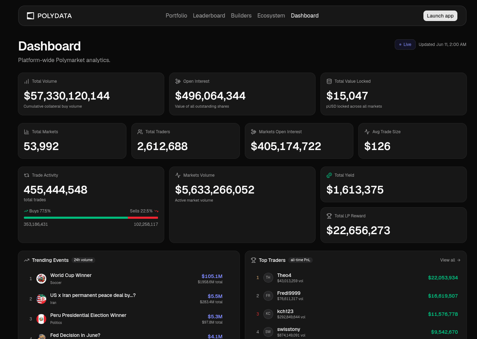This screenshot has width=477, height=339.
Task: Click the Total Value Locked figure $15,047
Action: 347,96
